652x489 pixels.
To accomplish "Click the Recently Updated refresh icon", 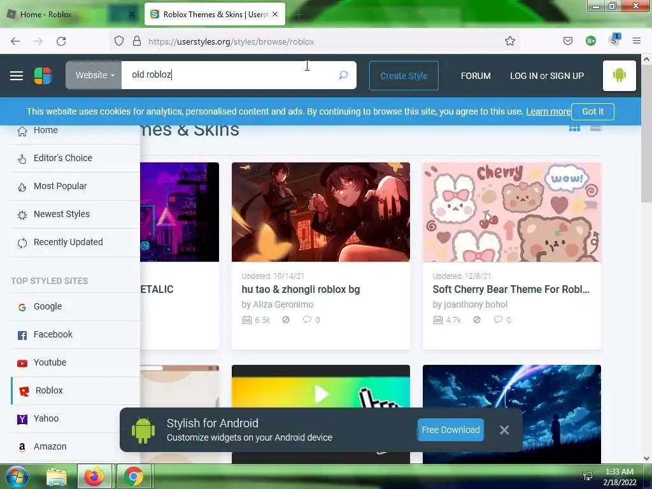I will tap(22, 243).
